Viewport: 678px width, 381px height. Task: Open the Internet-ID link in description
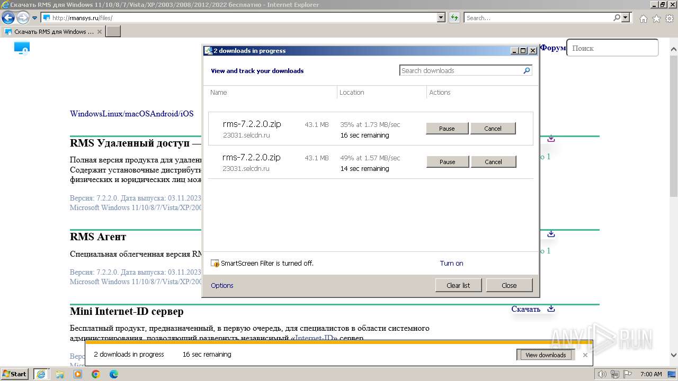coord(313,338)
